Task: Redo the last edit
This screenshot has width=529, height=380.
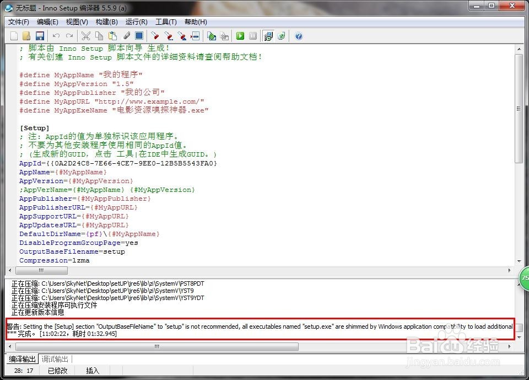Action: coord(69,36)
